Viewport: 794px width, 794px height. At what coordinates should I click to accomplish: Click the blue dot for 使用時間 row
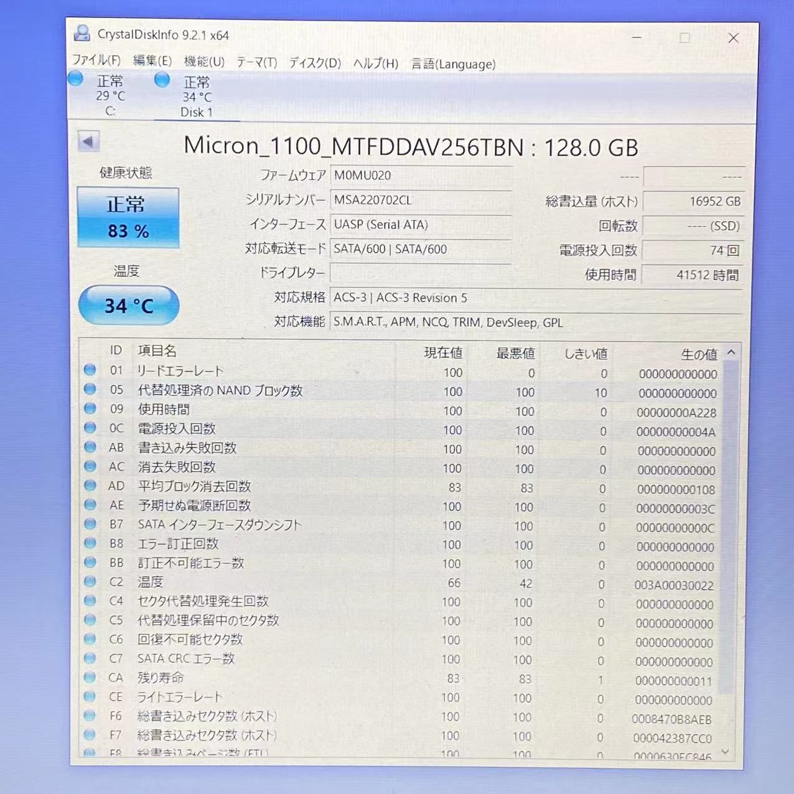(x=90, y=409)
